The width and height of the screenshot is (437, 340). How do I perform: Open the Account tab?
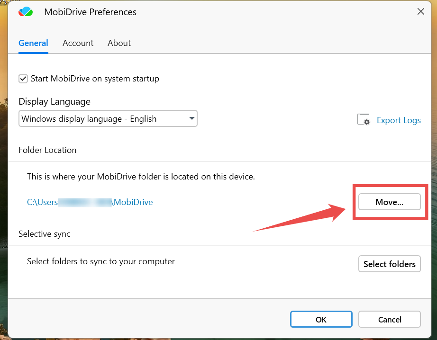pos(78,43)
